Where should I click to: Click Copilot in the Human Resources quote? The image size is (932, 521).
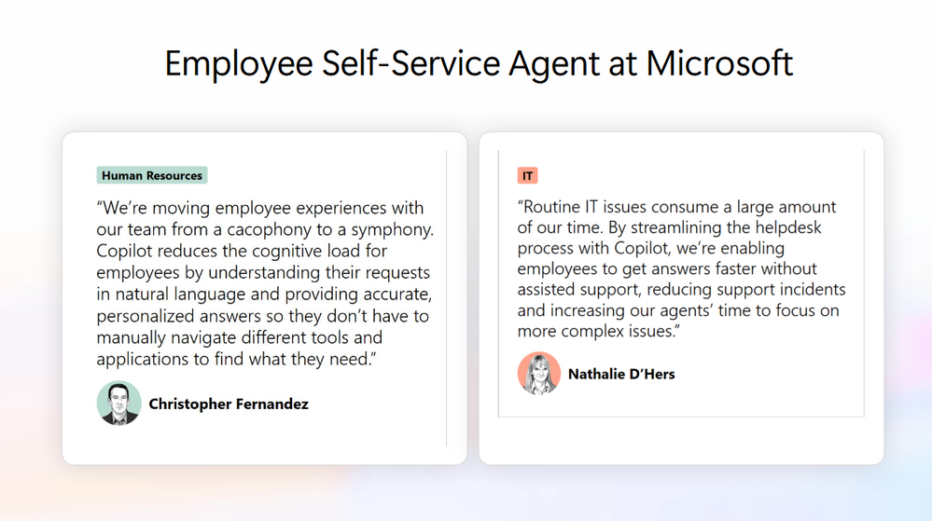[x=125, y=251]
